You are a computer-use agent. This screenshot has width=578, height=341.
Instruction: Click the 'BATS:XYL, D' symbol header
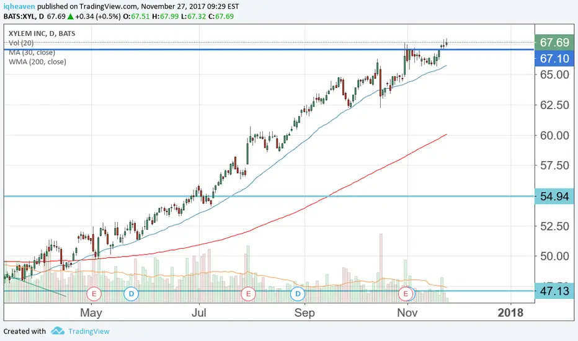24,16
